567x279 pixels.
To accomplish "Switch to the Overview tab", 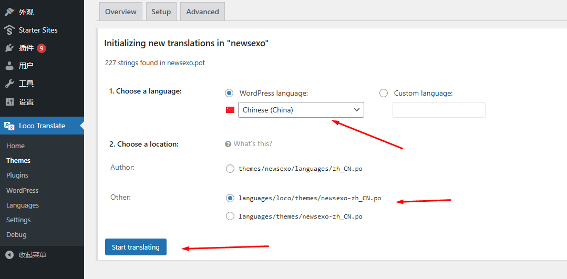I will pos(121,12).
